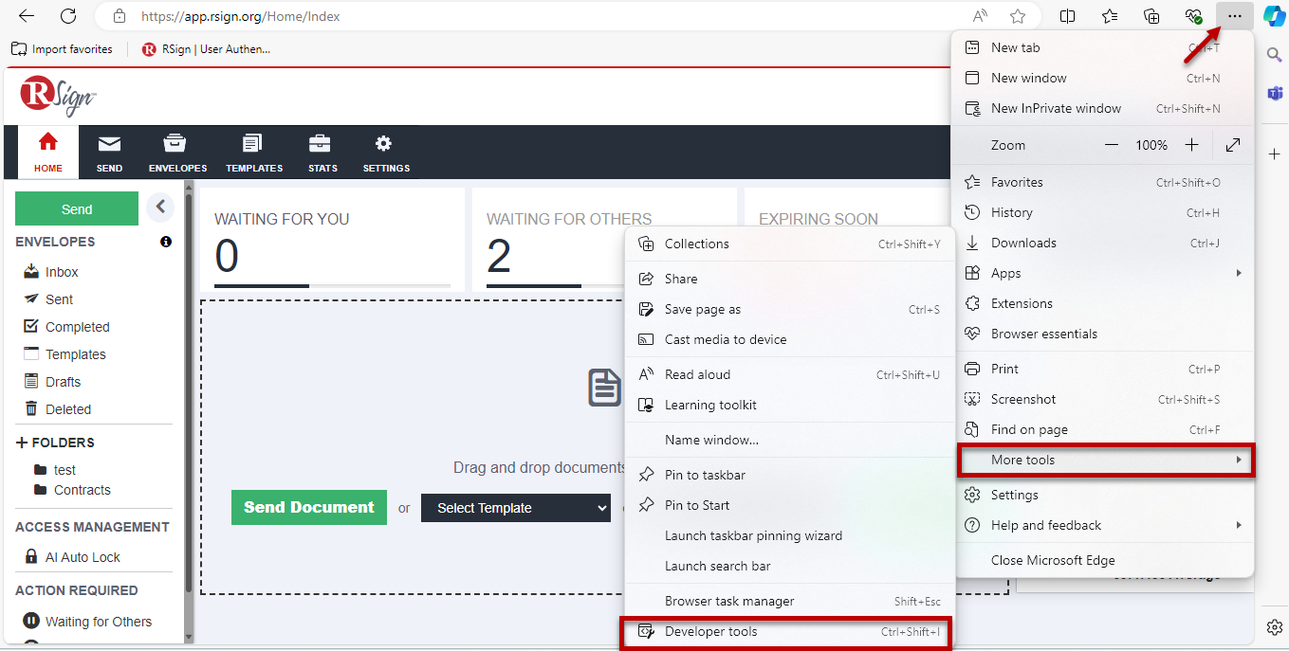
Task: Select Screenshot in the menu
Action: (1104, 399)
